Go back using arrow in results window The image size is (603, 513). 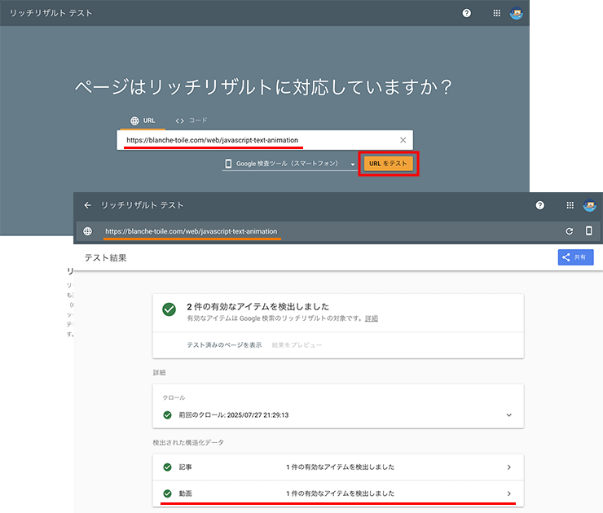pos(88,205)
